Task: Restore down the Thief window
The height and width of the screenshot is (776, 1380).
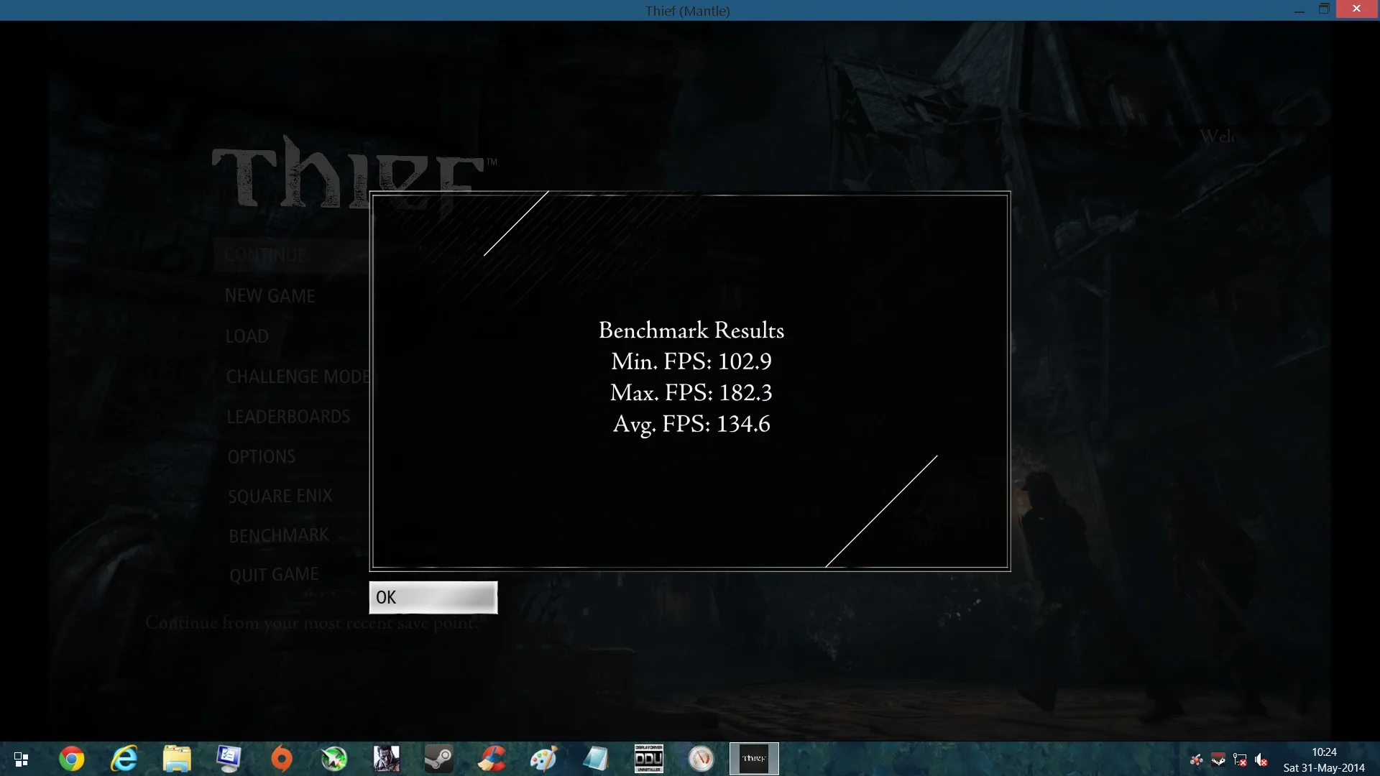Action: pos(1324,9)
